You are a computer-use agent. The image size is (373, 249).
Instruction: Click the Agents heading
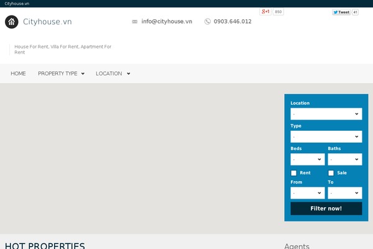(297, 246)
